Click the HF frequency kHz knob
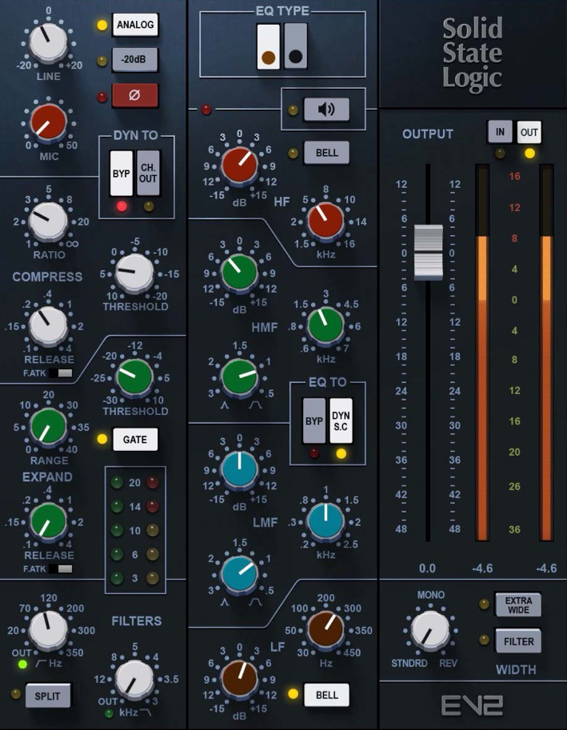The width and height of the screenshot is (567, 730). pos(325,220)
